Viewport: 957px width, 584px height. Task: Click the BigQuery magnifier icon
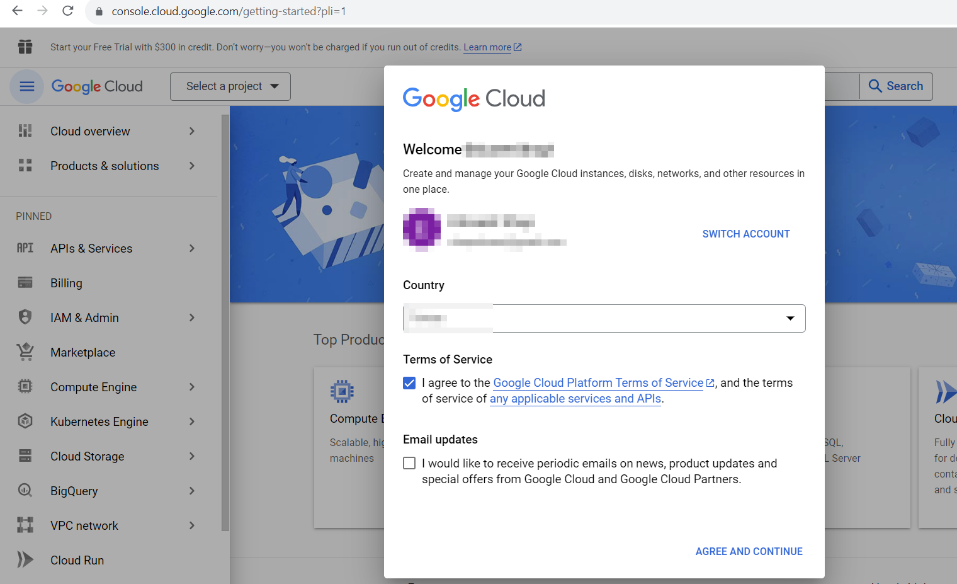point(25,490)
